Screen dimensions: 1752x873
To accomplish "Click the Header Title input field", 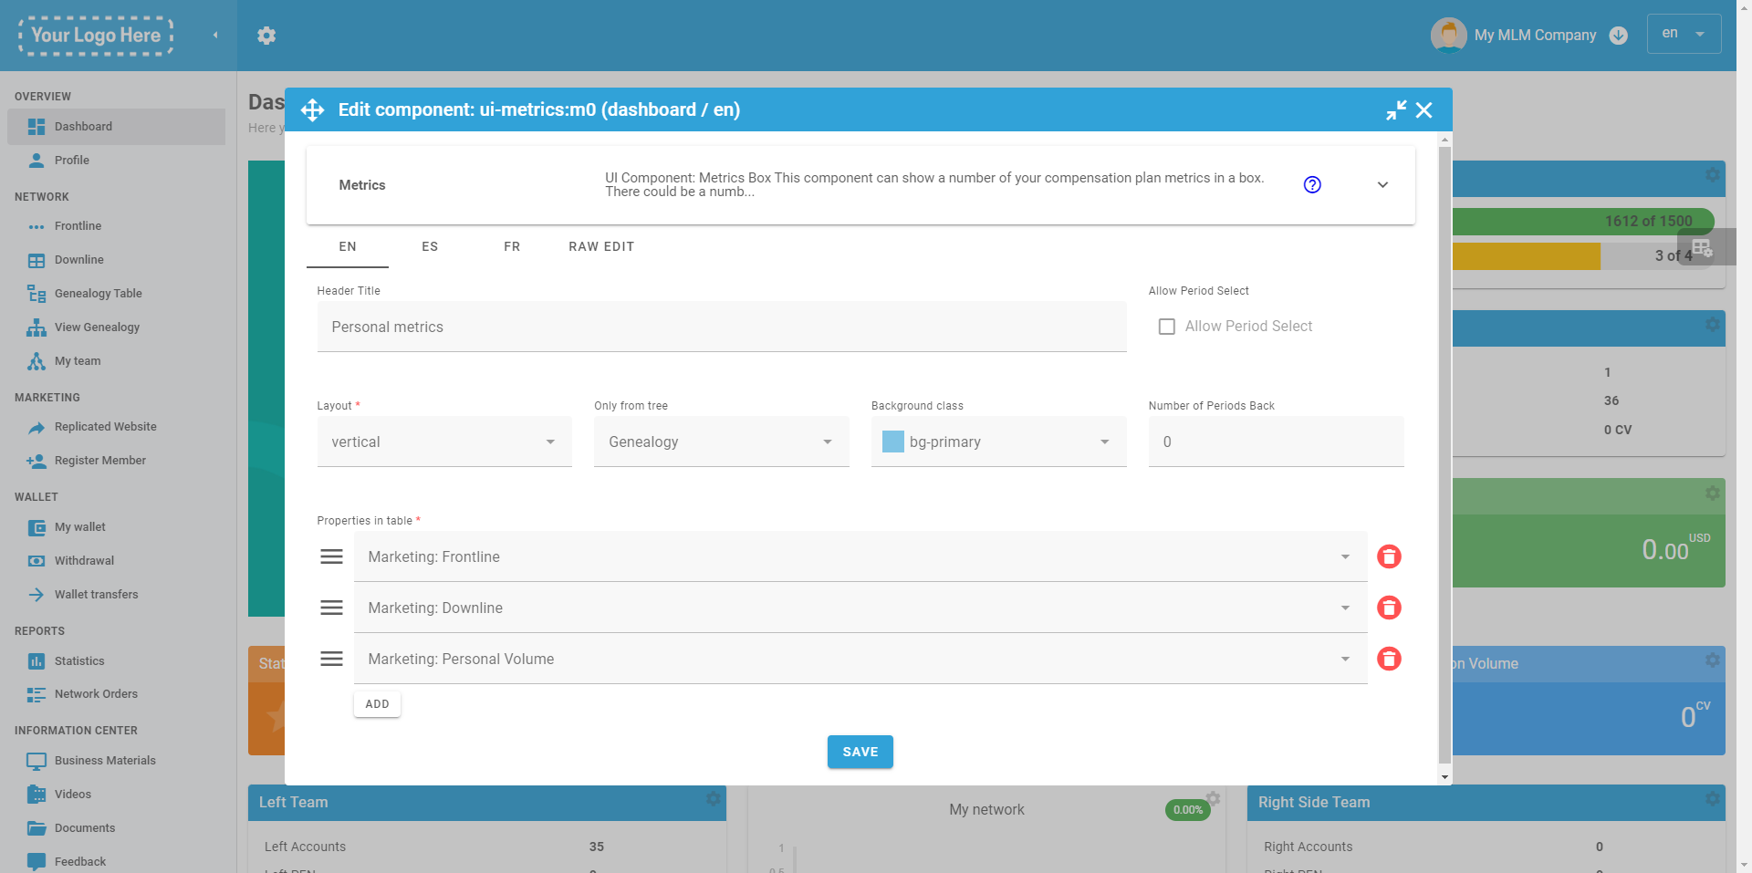I will pyautogui.click(x=721, y=327).
